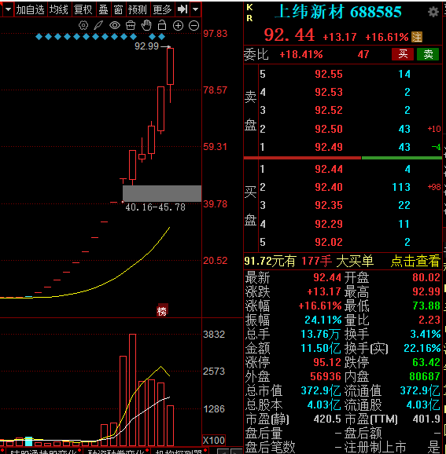
Task: Open the 均线 moving average menu
Action: [x=59, y=9]
